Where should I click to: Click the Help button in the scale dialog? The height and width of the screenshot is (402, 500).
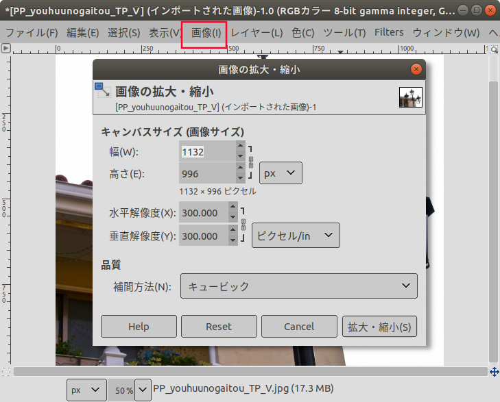coord(139,326)
